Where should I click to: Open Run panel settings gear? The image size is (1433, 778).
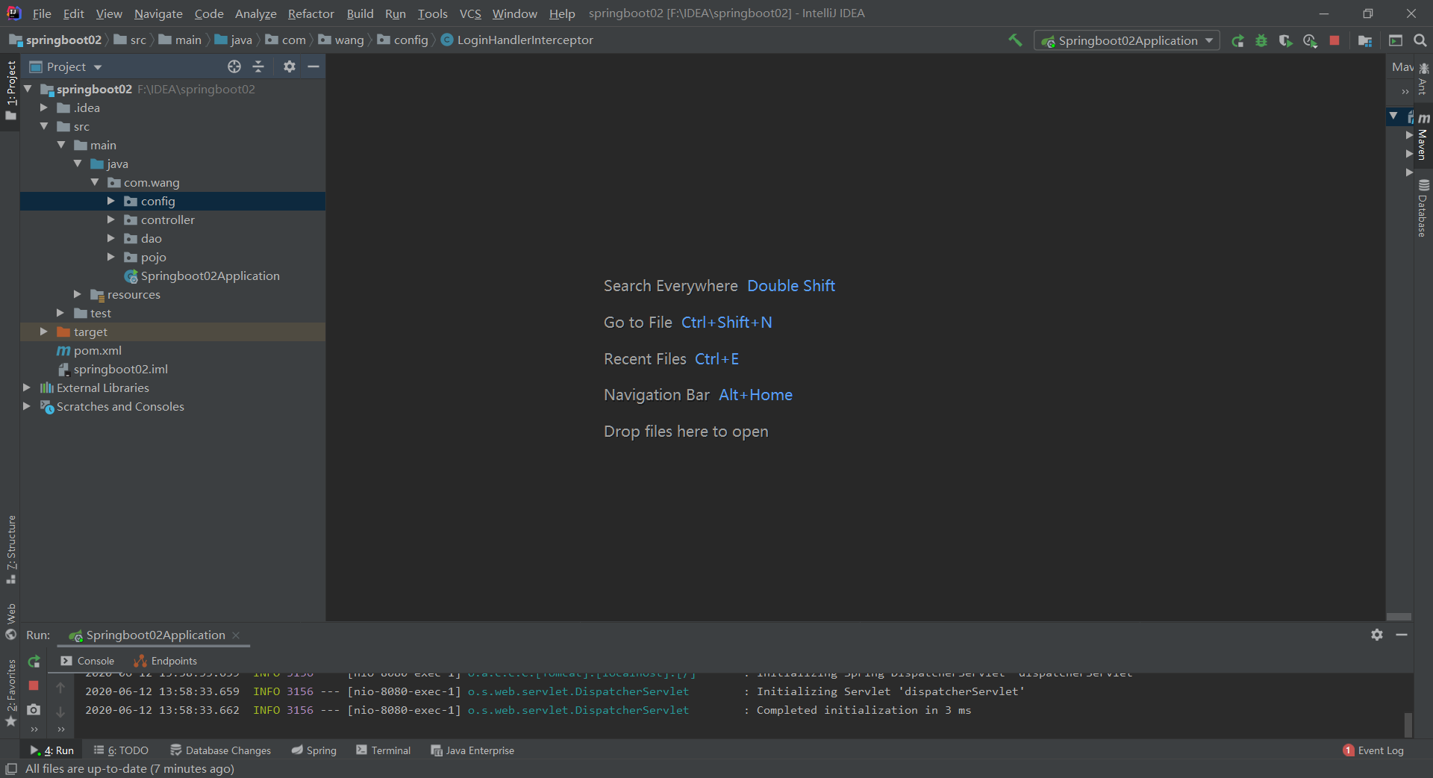click(x=1377, y=635)
